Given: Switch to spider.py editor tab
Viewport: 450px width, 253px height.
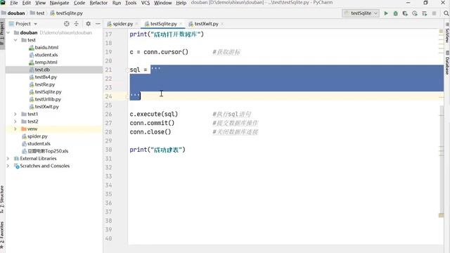Looking at the screenshot, I should [x=122, y=24].
